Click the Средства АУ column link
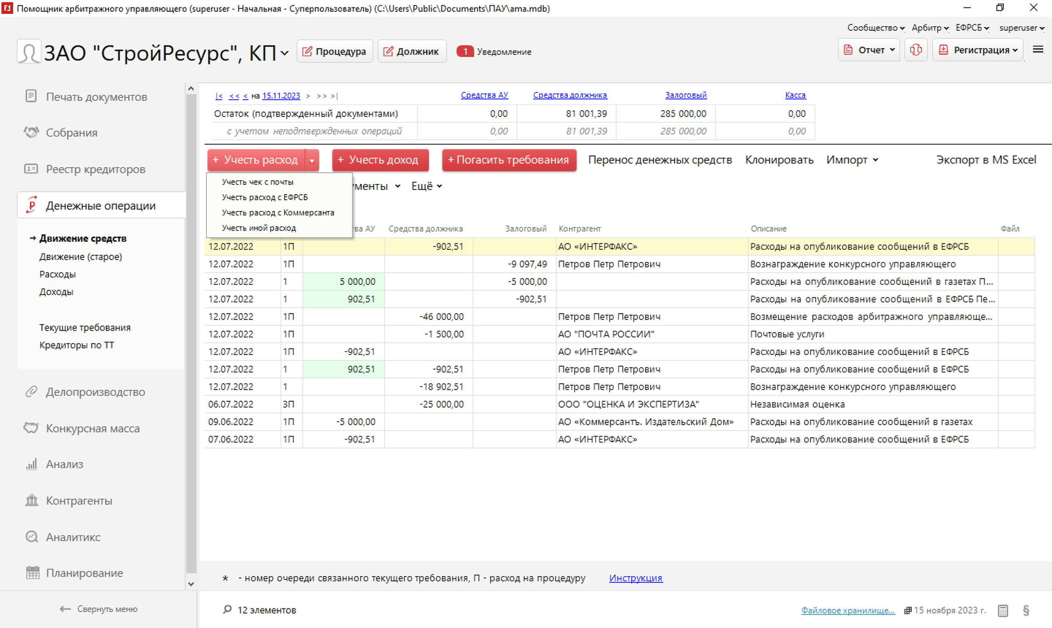 pos(484,95)
